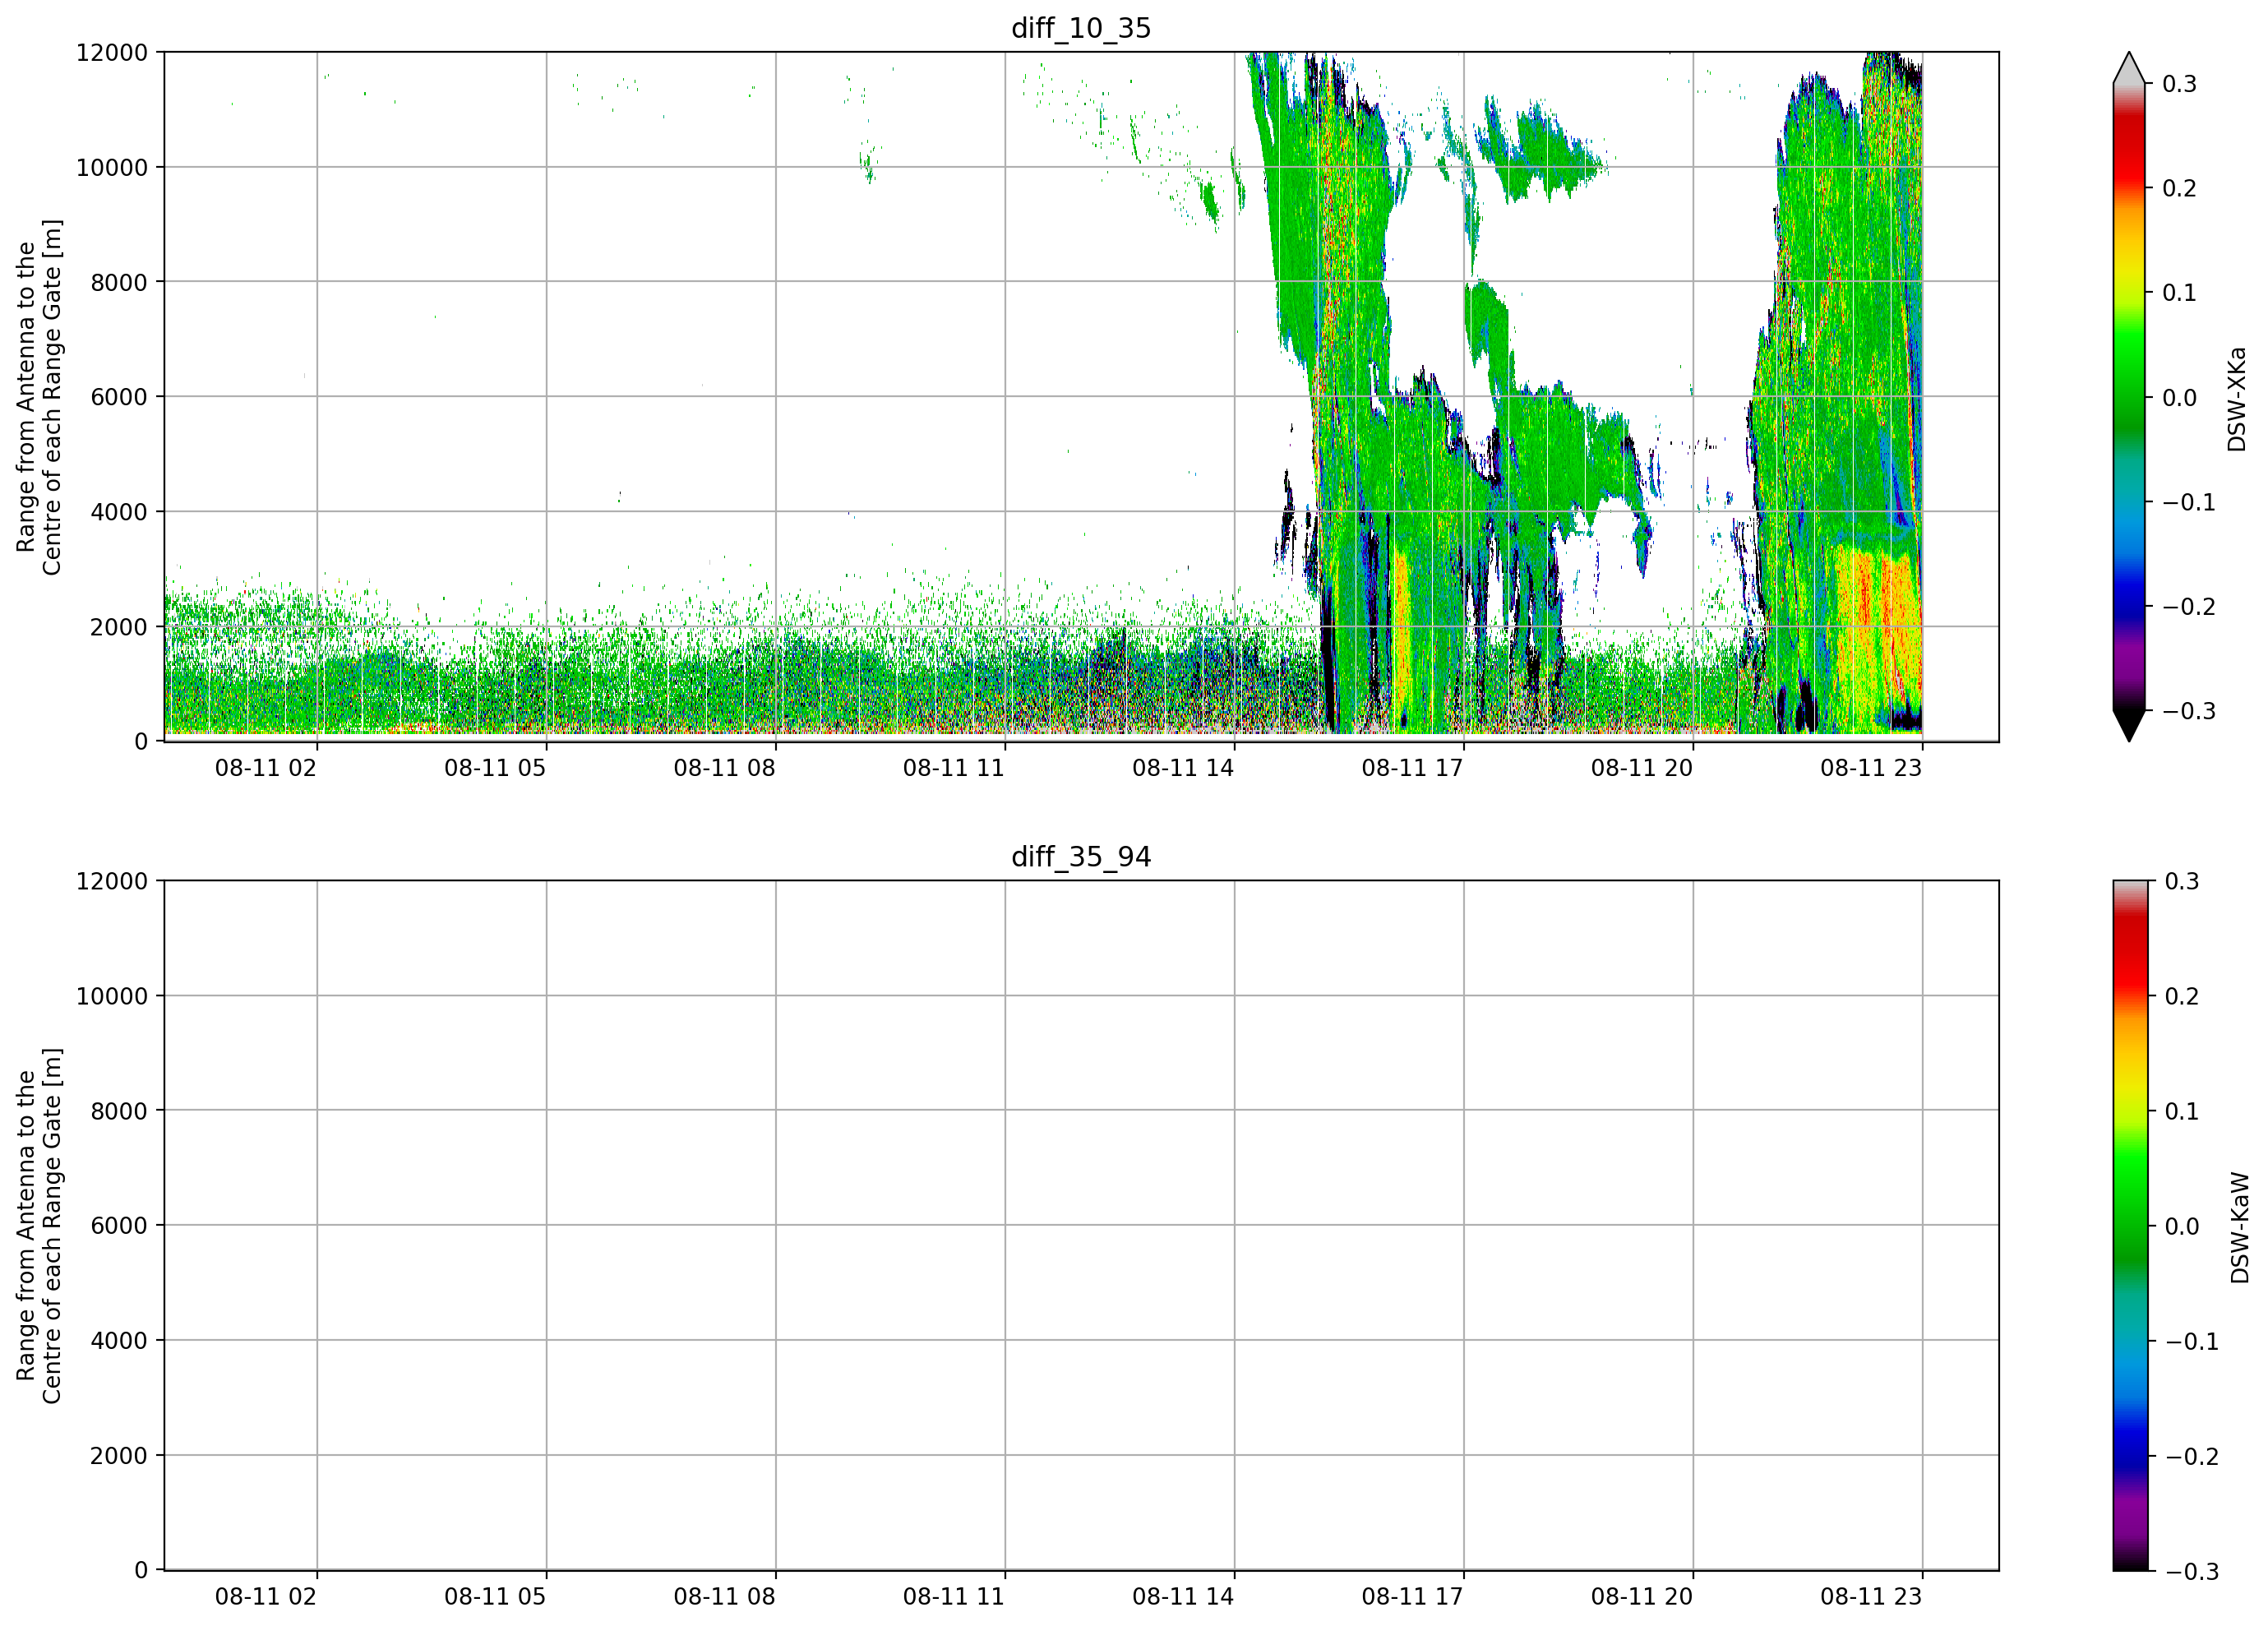Click the −0.2 tick label on the DSW-KaW colorbar

(x=2191, y=1456)
